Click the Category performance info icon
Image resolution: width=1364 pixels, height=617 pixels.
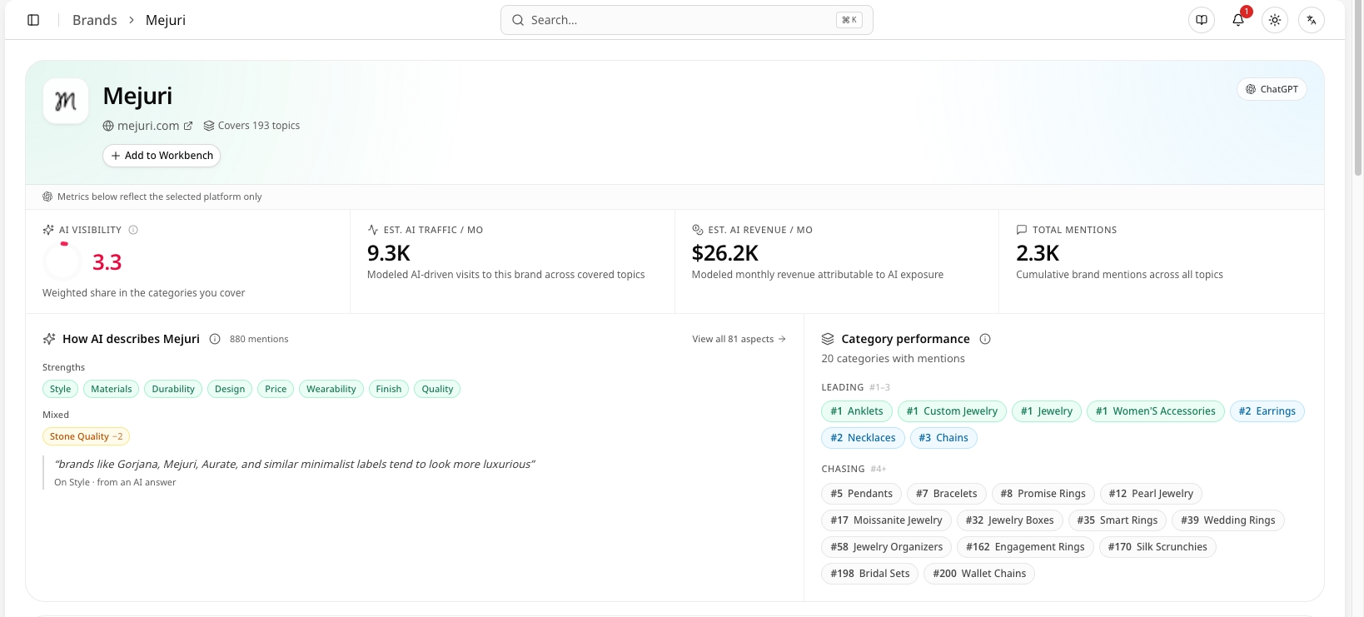tap(985, 339)
